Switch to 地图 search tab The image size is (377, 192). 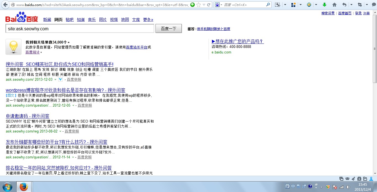(x=125, y=20)
